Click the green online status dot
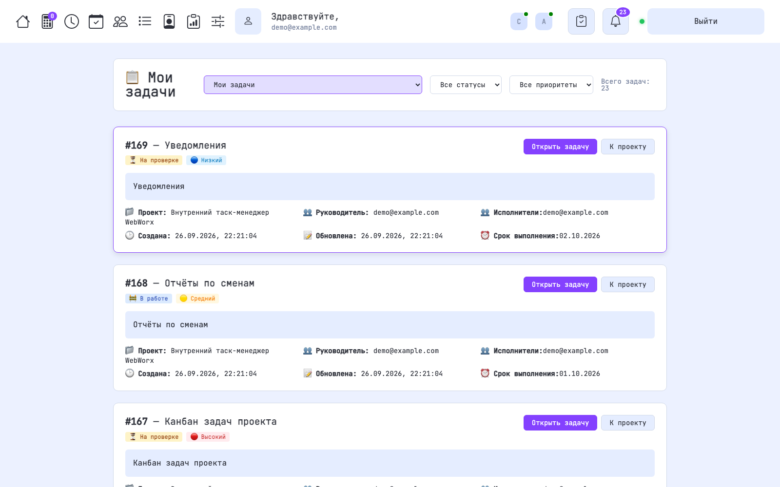 642,21
